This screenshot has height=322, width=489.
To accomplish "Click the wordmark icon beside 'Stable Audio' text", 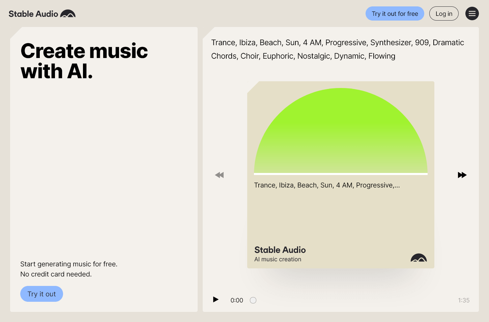I will click(68, 13).
